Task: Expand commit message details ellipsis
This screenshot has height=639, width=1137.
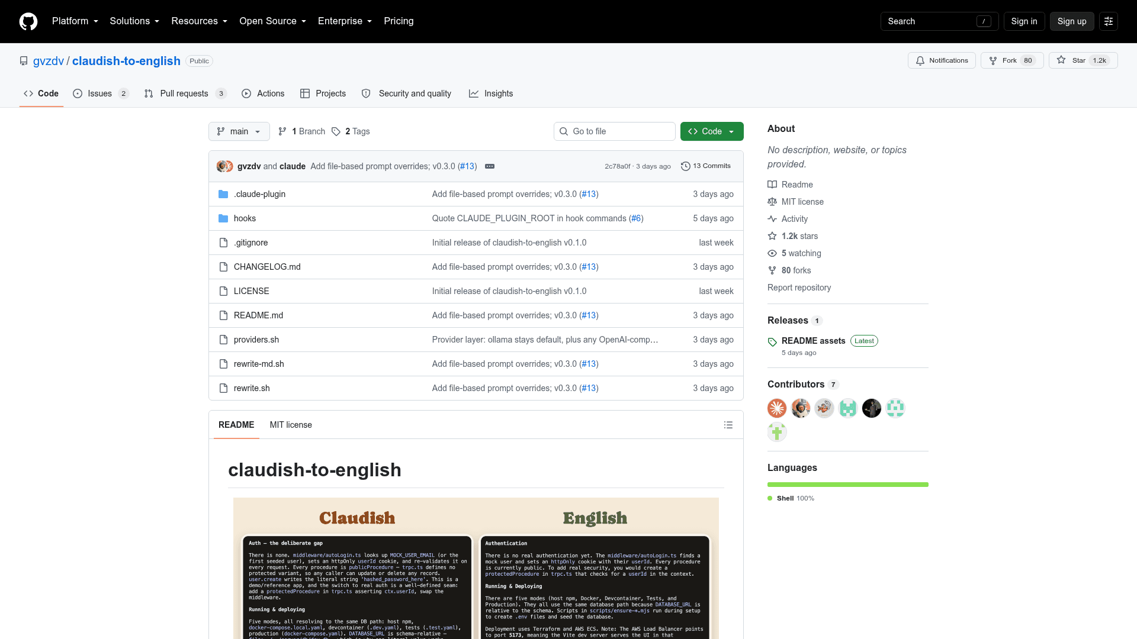Action: [490, 166]
